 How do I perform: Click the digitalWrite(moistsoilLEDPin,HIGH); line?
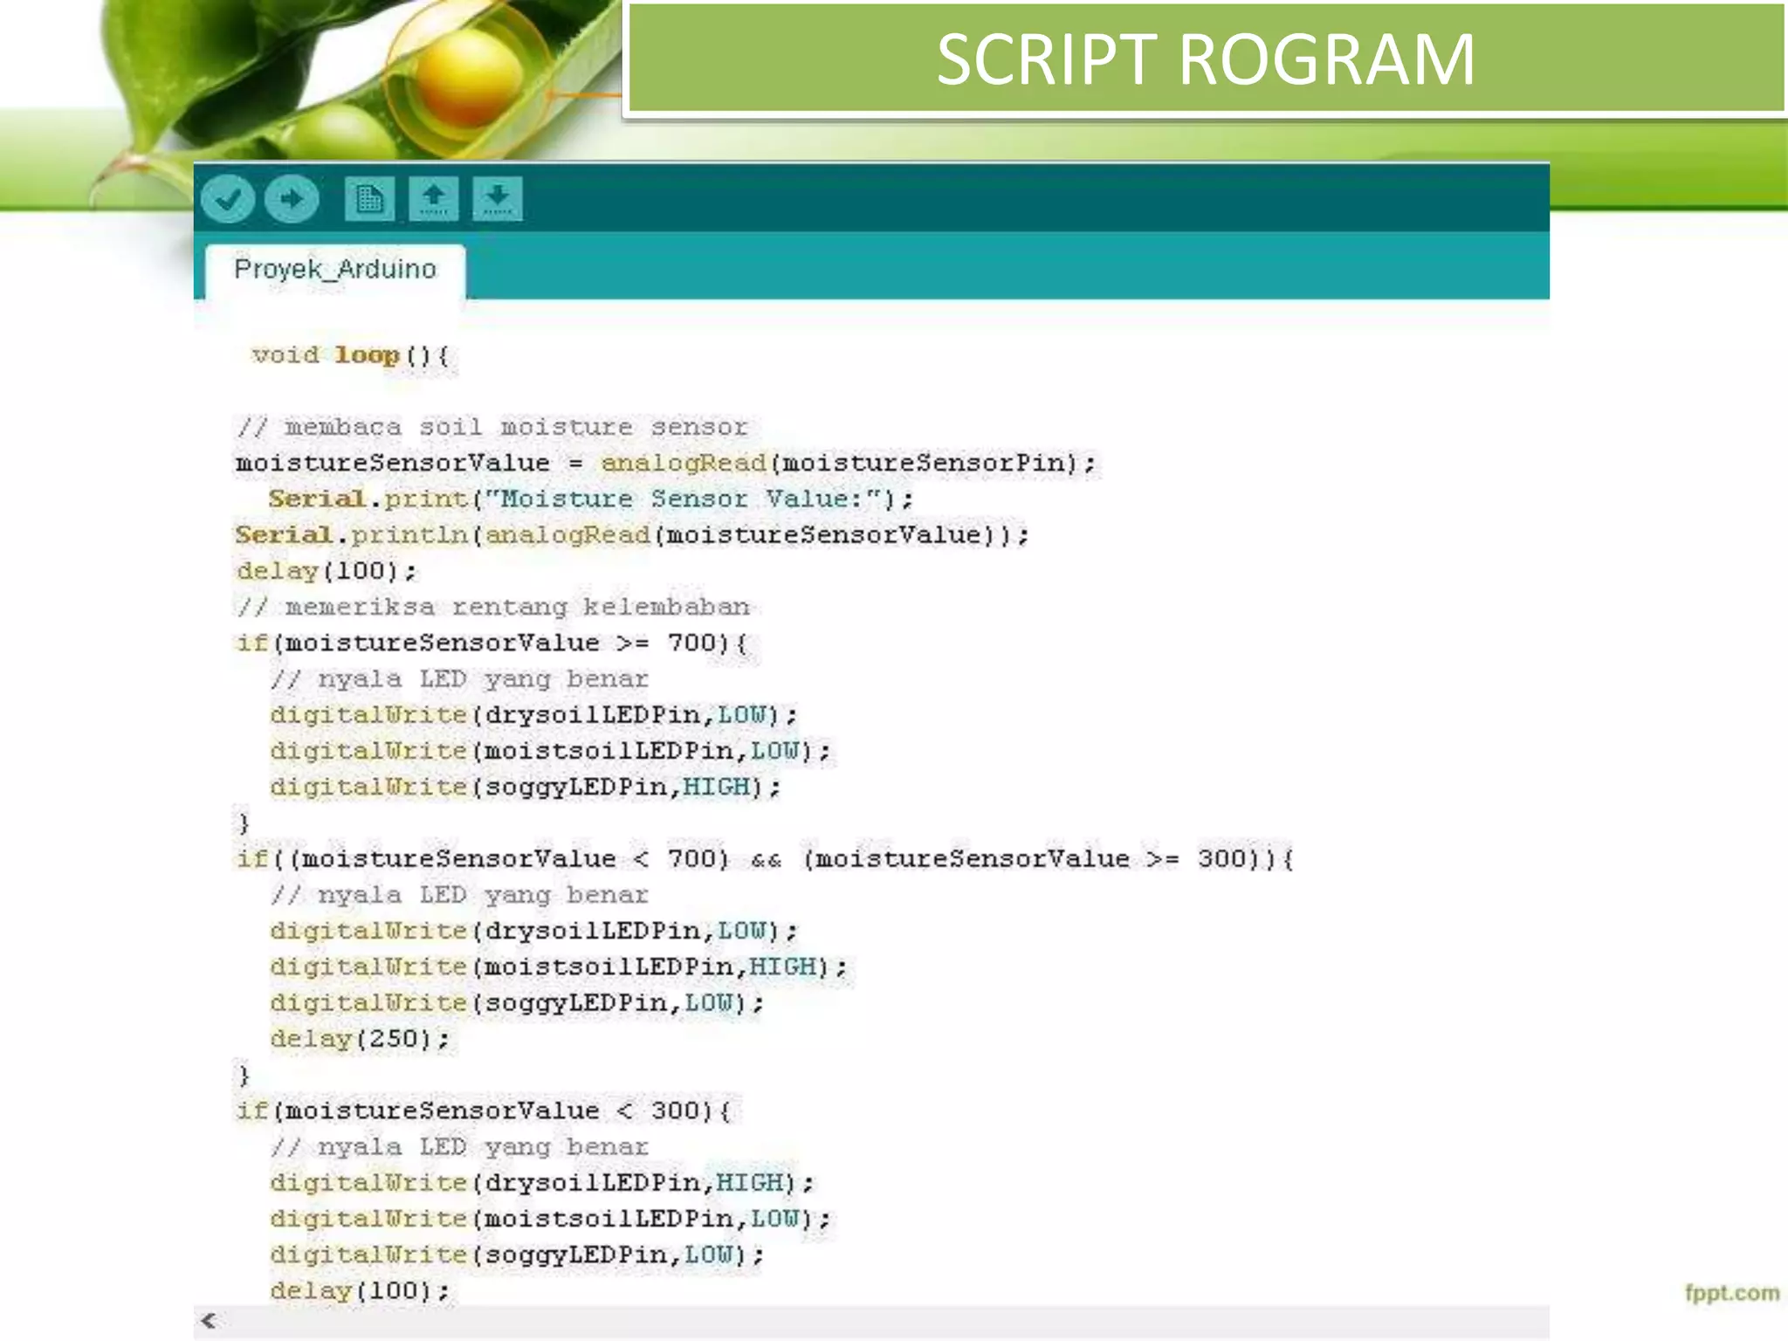coord(559,967)
